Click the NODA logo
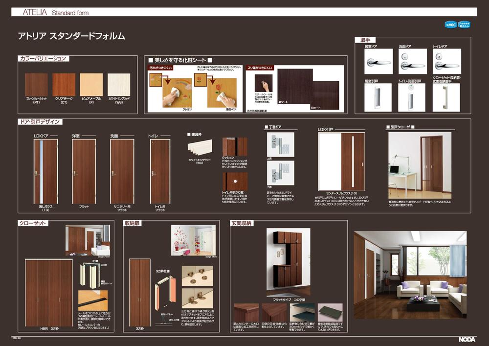 pos(467,339)
